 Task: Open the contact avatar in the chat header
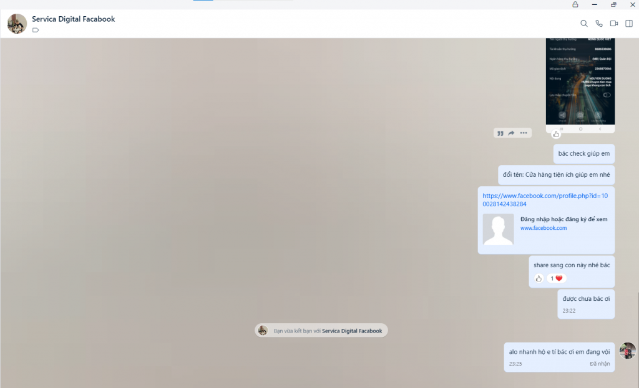coord(17,24)
